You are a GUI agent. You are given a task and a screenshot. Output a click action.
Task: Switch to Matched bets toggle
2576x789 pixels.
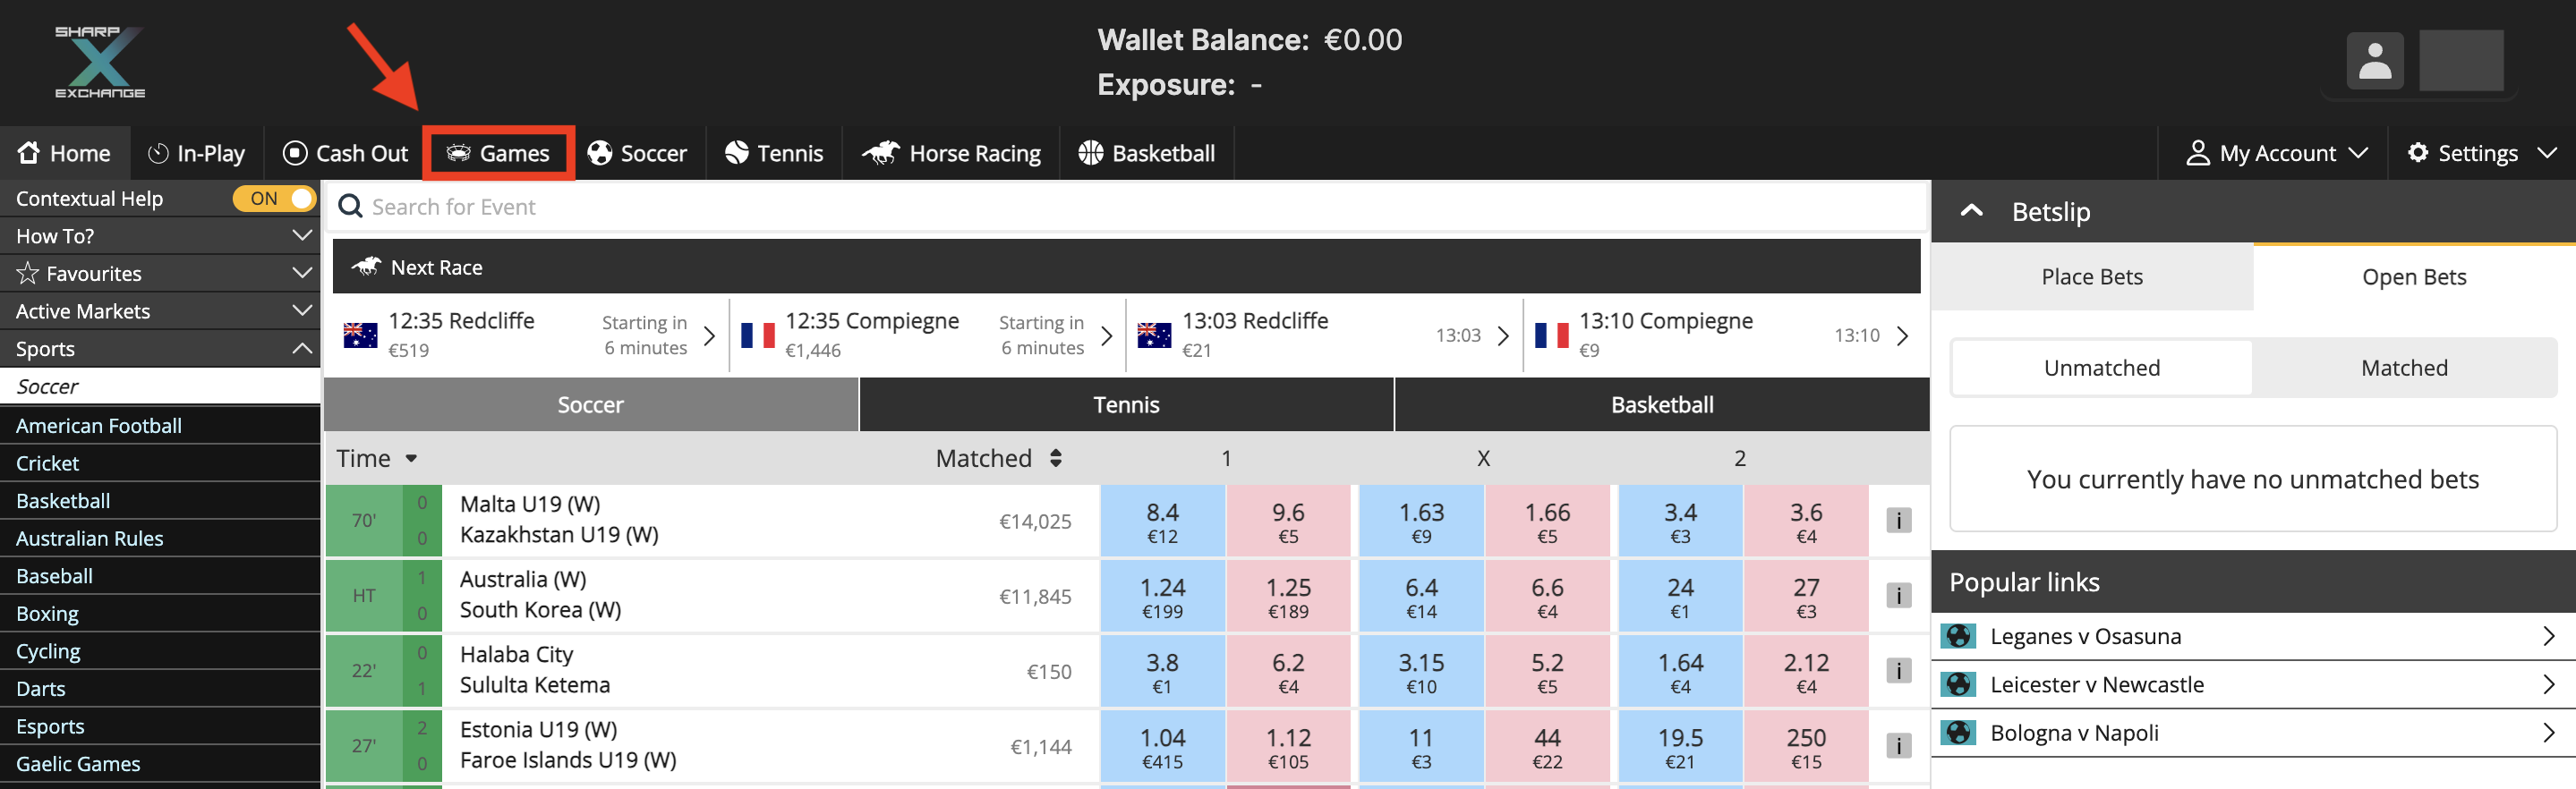(x=2404, y=368)
